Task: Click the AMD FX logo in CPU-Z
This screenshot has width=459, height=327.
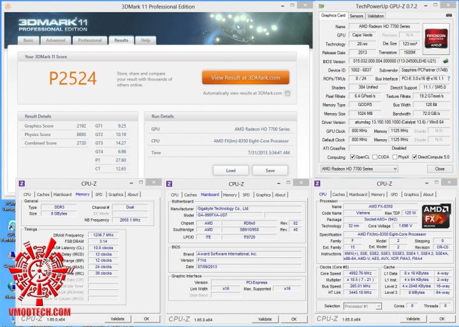Action: tap(436, 217)
